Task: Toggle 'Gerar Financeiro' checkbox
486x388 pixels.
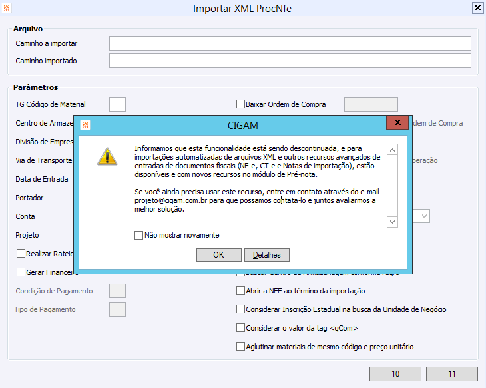Action: coord(21,272)
